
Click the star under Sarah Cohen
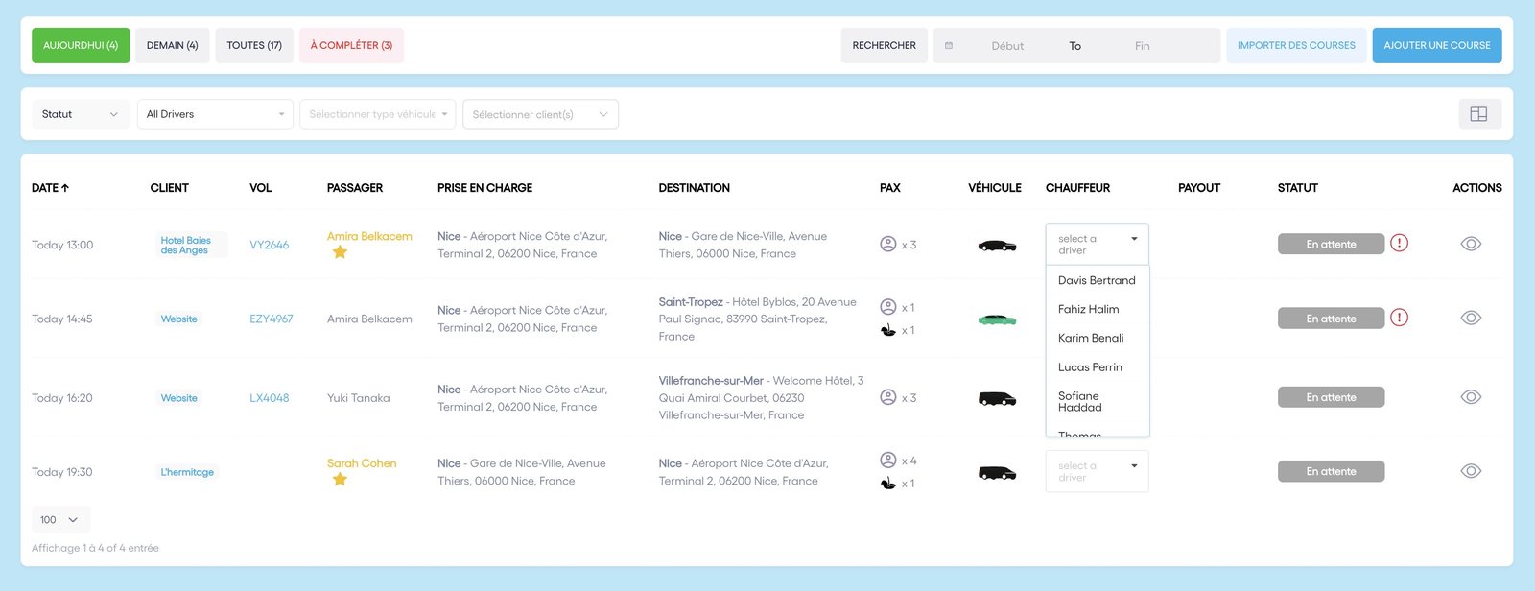pos(340,480)
